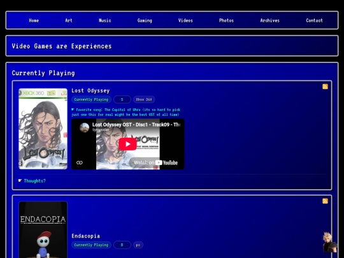
Task: Open the Thoughts? link under Lost Odyssey
Action: pos(35,181)
